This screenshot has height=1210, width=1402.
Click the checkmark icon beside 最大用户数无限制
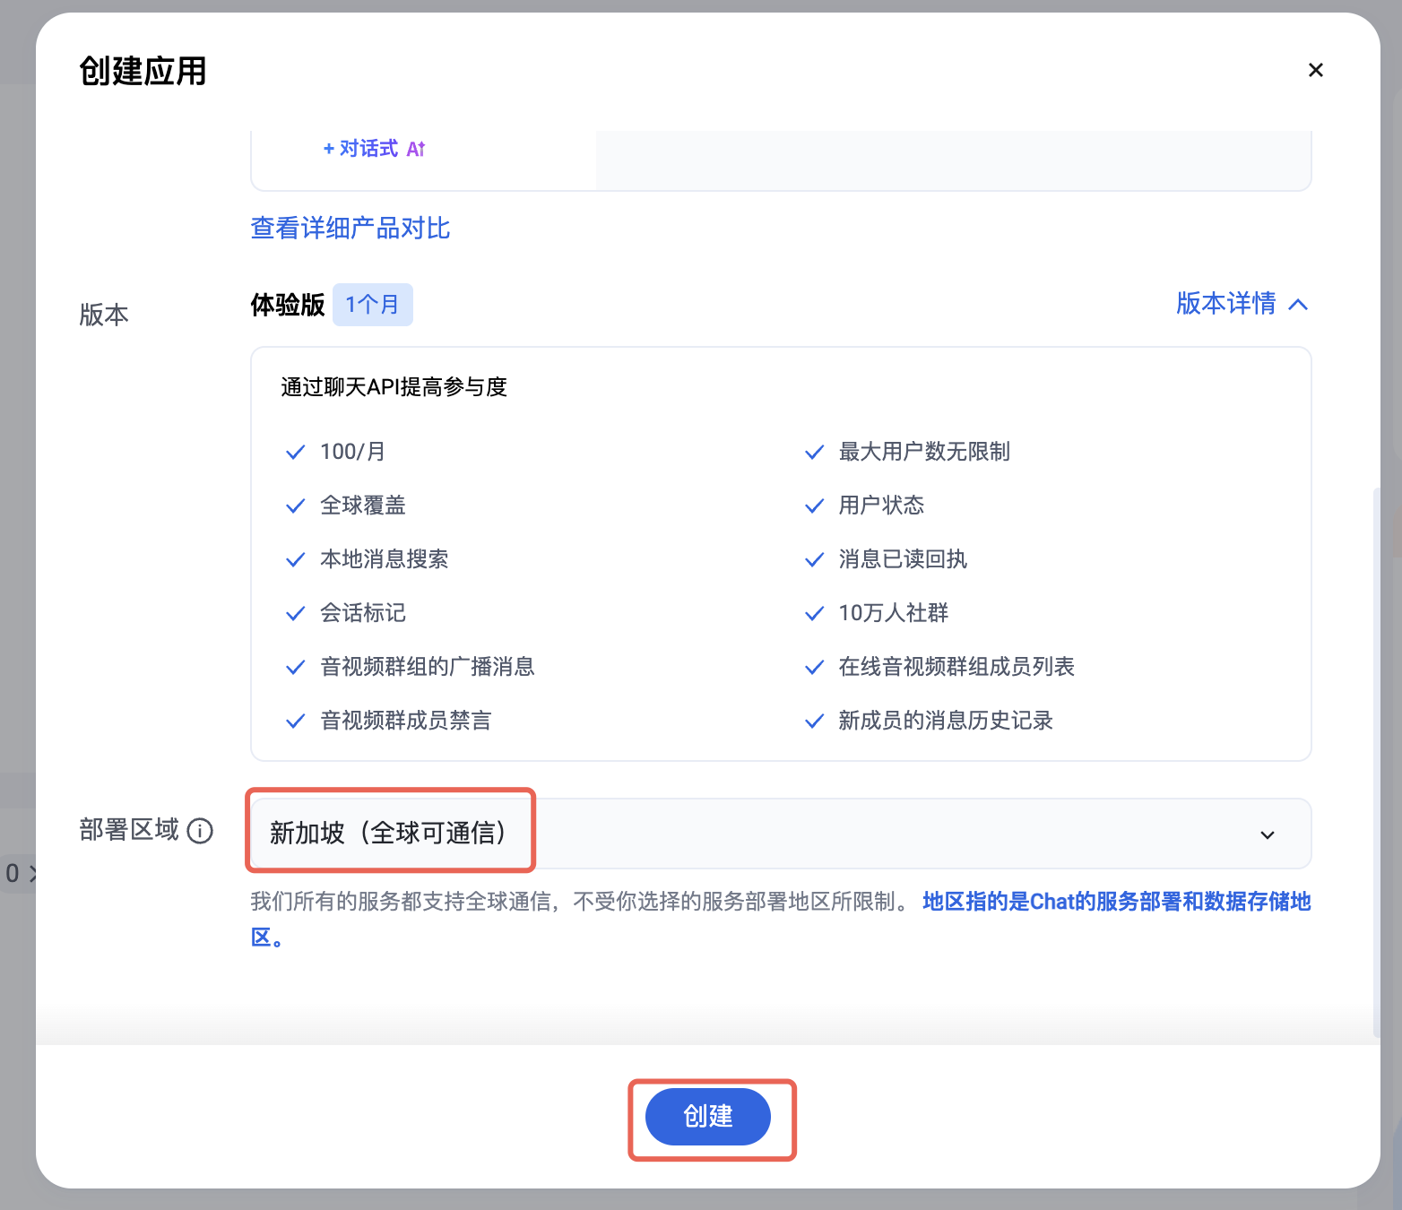pos(814,453)
